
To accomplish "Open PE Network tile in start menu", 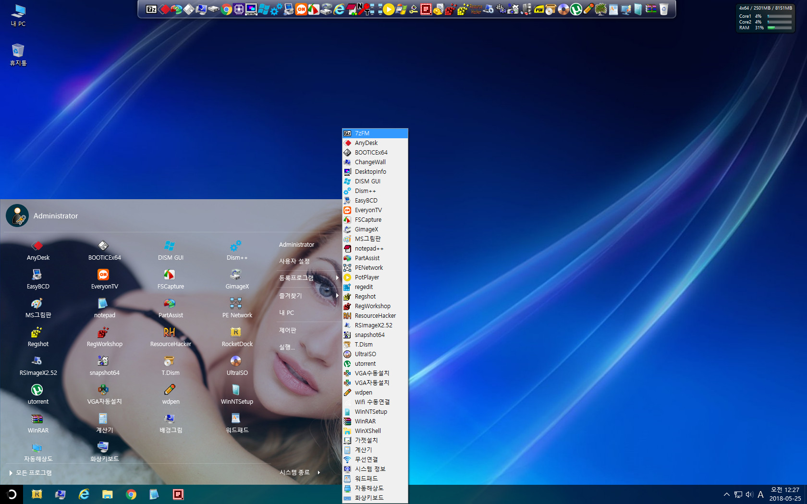I will pyautogui.click(x=237, y=308).
